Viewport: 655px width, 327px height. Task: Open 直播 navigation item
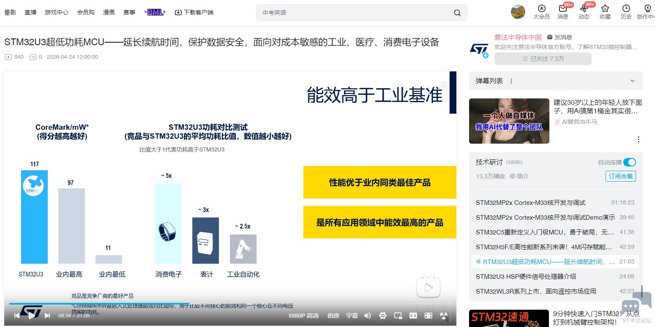pyautogui.click(x=30, y=12)
